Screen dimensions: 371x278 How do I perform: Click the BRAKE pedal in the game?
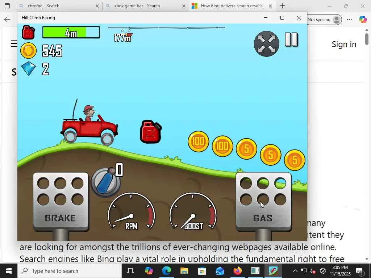[x=61, y=201]
